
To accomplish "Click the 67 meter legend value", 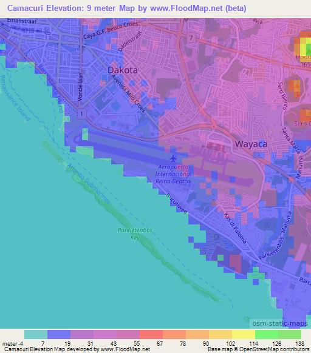I will (160, 343).
